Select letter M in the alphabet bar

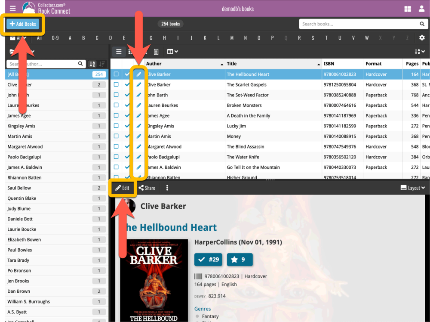pos(232,38)
